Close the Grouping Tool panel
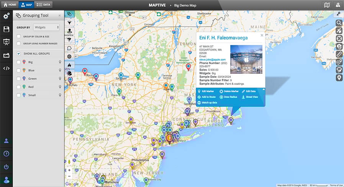Screen dimensions: 344x187 tap(59, 16)
